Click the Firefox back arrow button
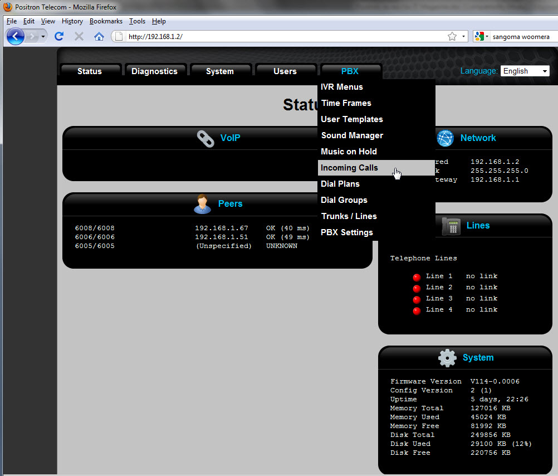This screenshot has width=558, height=476. pos(16,37)
